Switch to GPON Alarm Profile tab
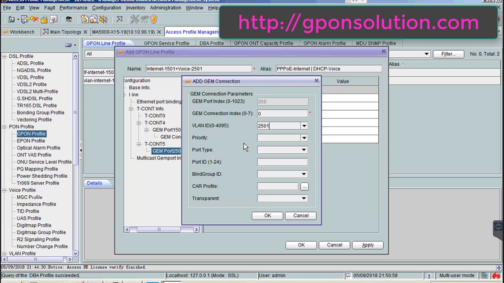The height and width of the screenshot is (283, 504). tap(324, 43)
